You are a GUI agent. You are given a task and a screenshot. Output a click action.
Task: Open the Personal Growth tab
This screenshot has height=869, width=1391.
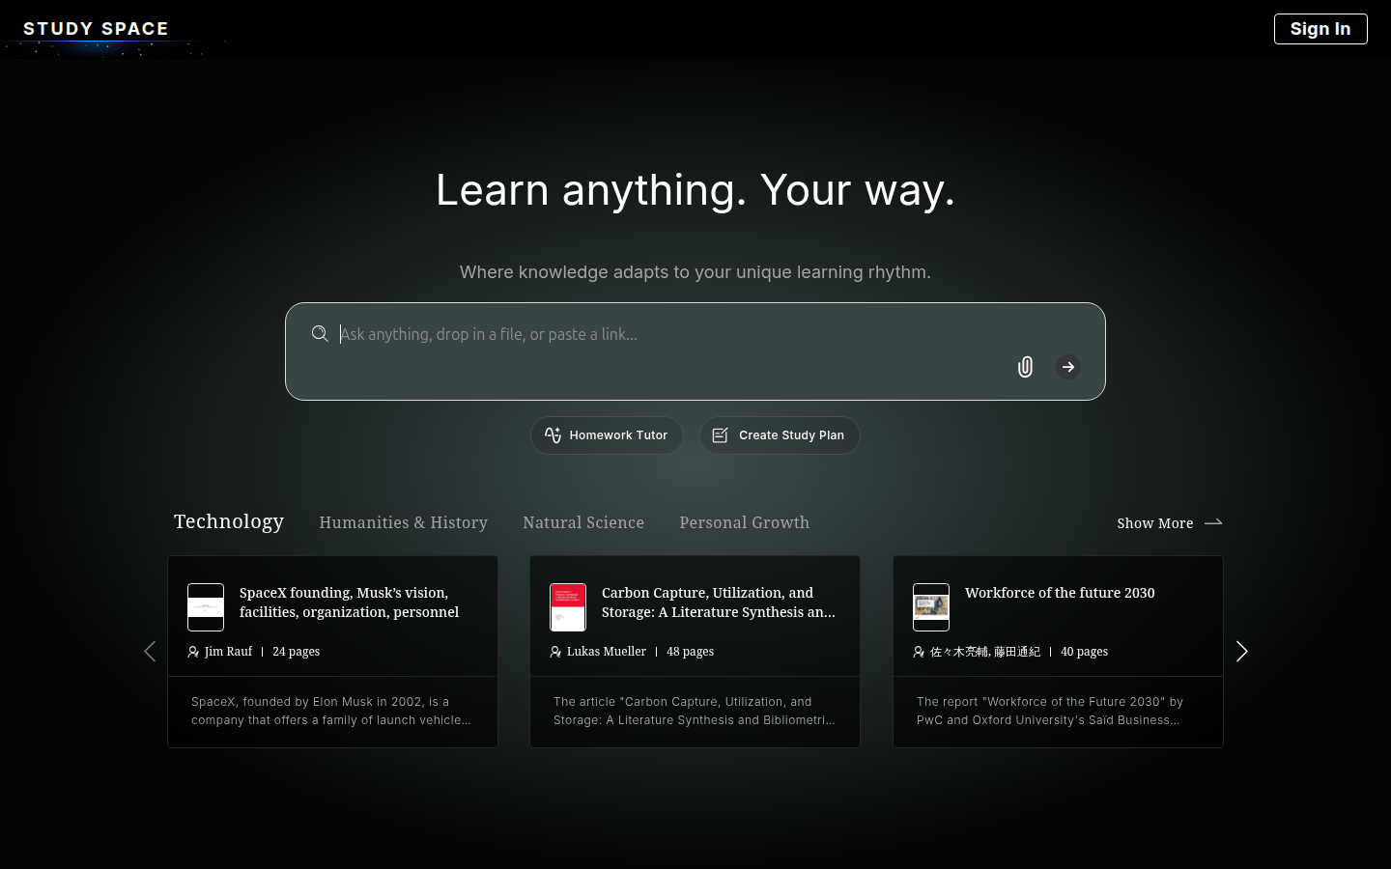tap(744, 522)
